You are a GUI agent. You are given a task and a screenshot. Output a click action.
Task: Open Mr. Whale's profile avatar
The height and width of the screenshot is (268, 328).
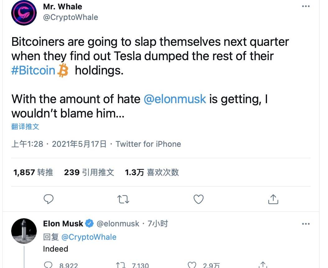(x=24, y=13)
